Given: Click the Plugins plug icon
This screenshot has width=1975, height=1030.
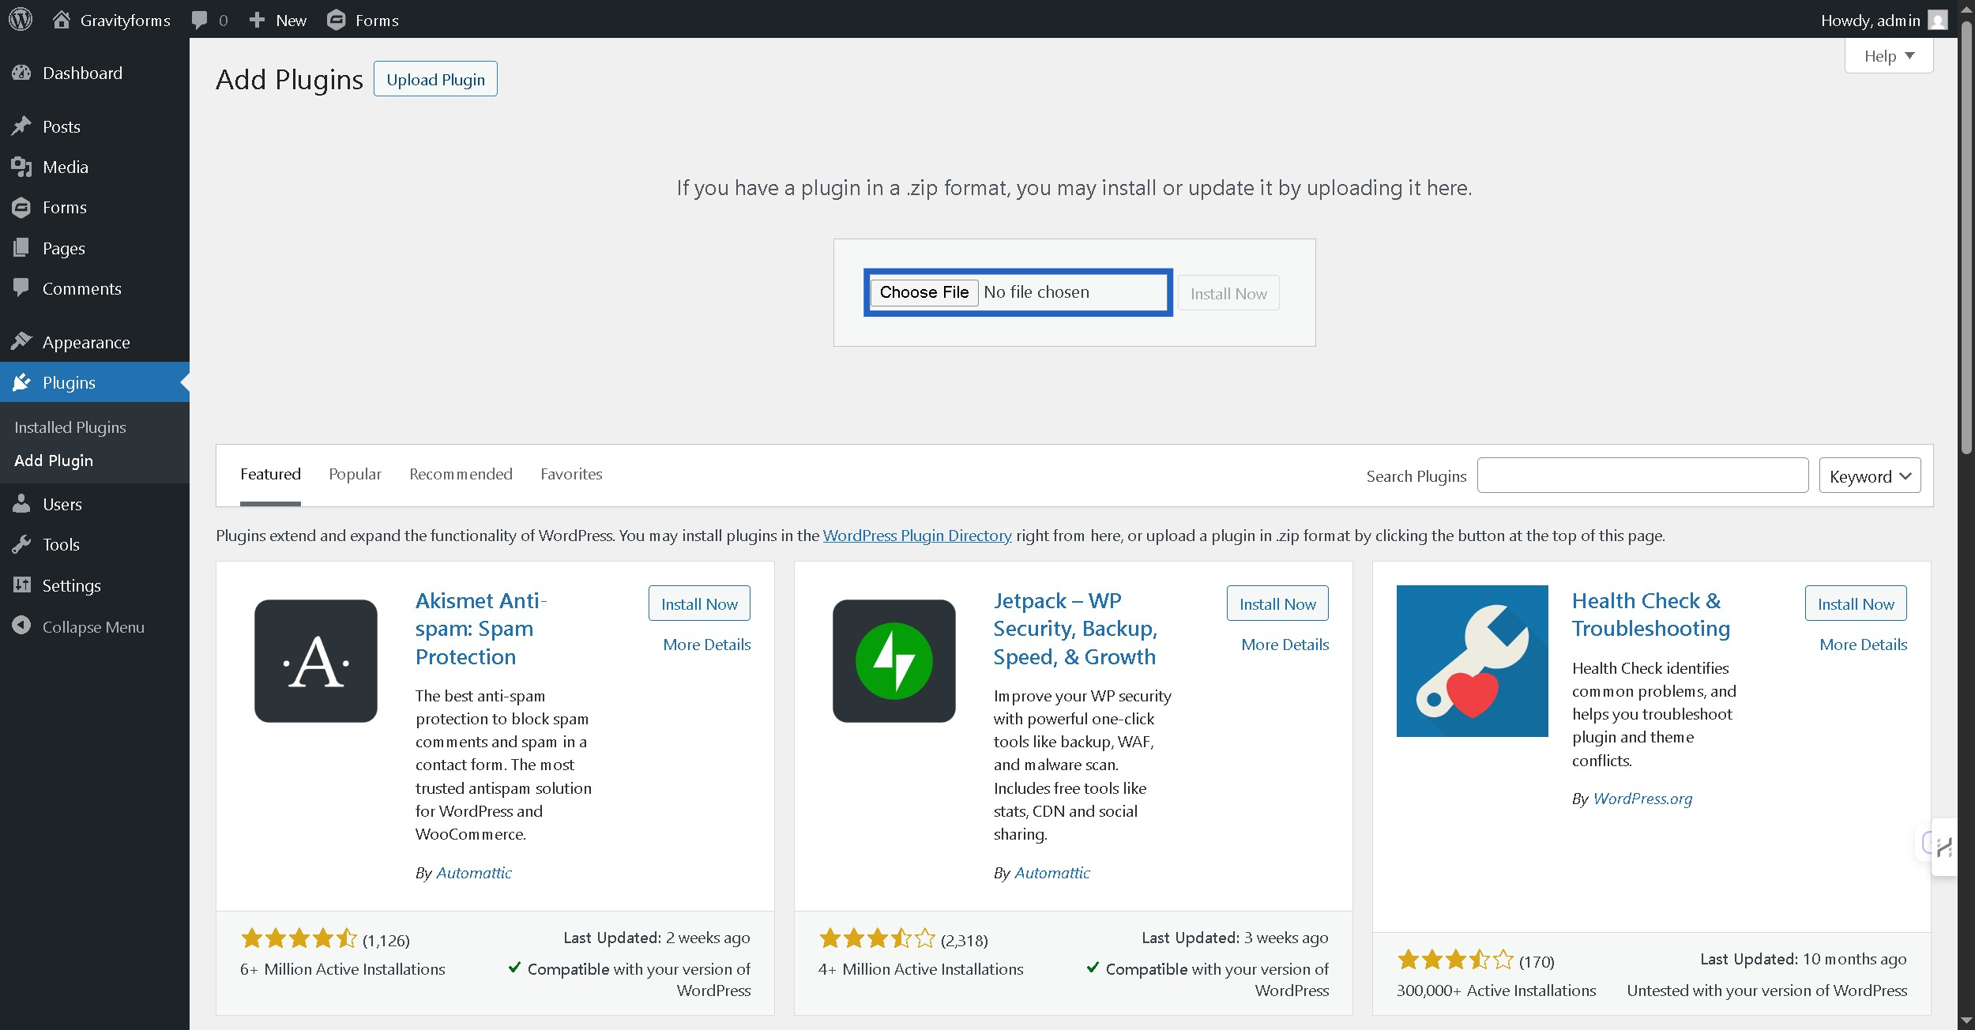Looking at the screenshot, I should 21,382.
